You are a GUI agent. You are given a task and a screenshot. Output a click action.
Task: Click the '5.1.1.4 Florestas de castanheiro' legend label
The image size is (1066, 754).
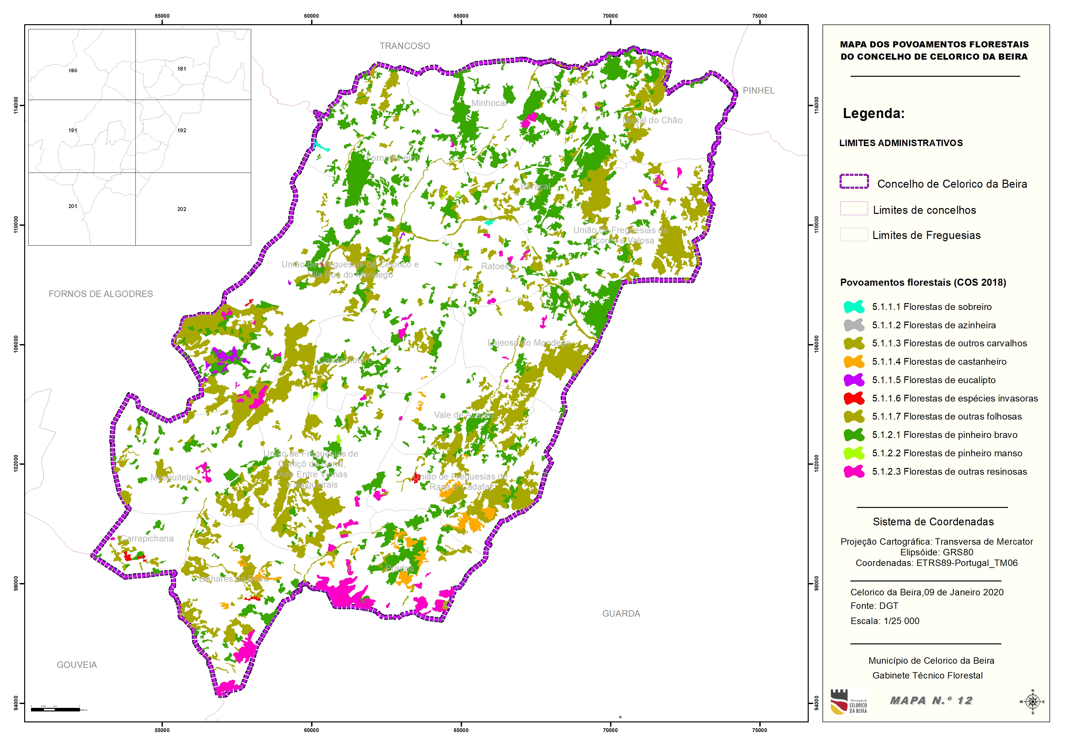tap(939, 362)
